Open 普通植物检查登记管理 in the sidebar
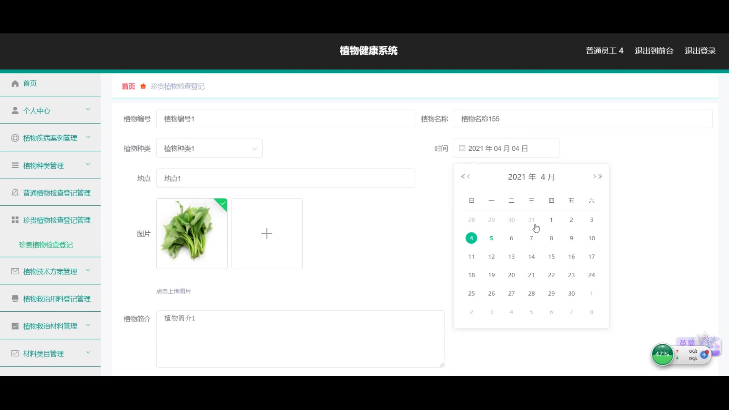This screenshot has width=729, height=410. coord(57,193)
